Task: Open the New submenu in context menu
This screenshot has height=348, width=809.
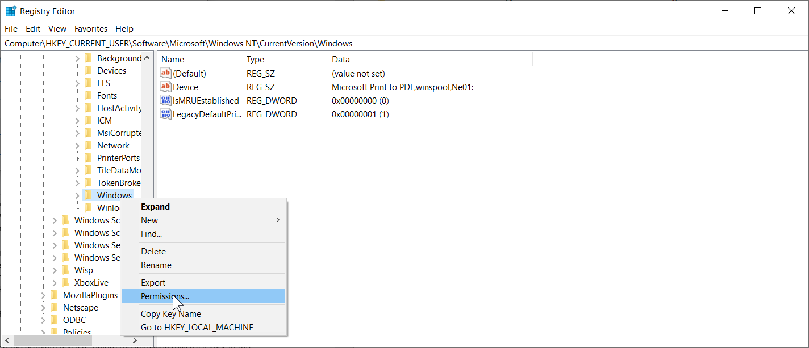Action: coord(203,220)
